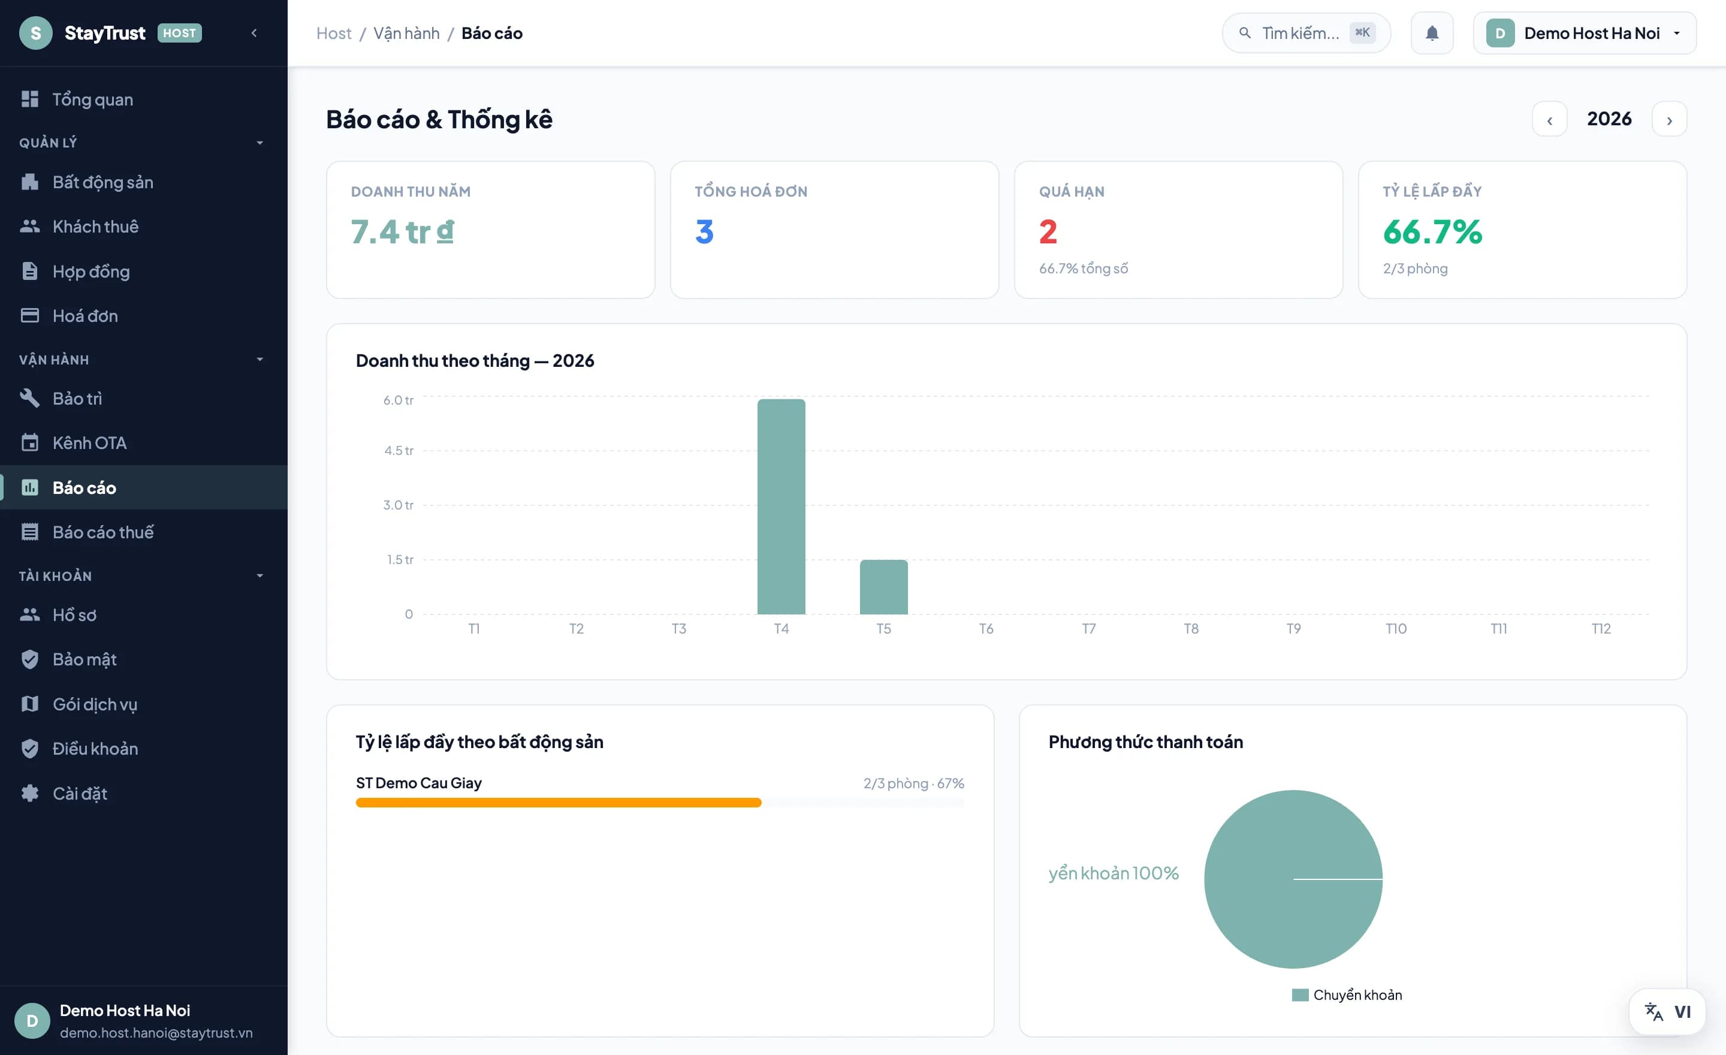Collapse the sidebar with the chevron
The width and height of the screenshot is (1726, 1055).
click(x=254, y=33)
